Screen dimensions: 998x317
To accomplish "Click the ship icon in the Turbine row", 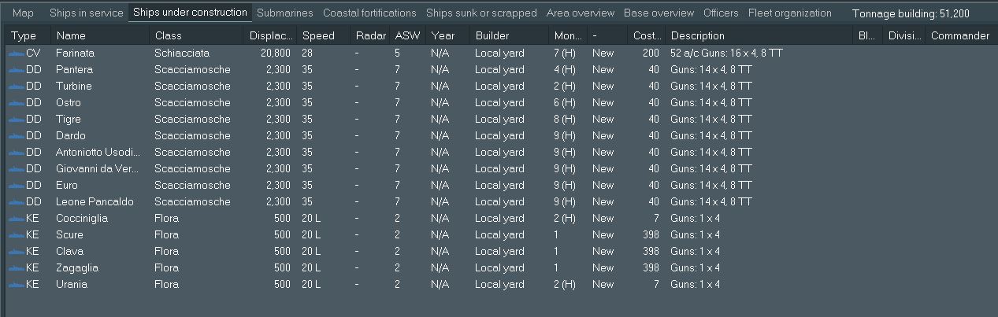I will tap(16, 87).
